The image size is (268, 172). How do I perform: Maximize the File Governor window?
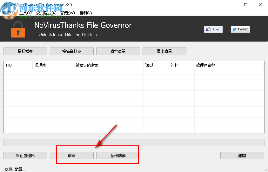coord(246,5)
